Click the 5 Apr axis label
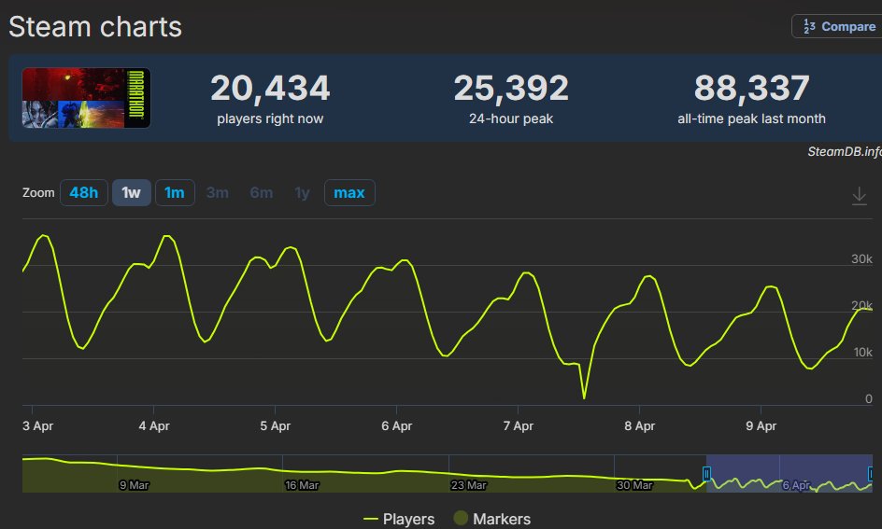Screen dimensions: 882x529 coord(275,425)
